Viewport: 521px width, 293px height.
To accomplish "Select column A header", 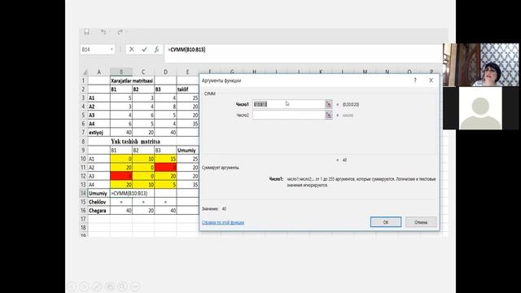I will (x=99, y=72).
